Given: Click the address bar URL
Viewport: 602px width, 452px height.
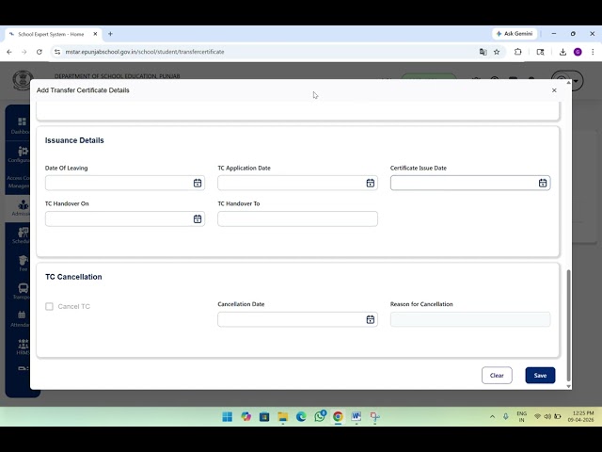Looking at the screenshot, I should pyautogui.click(x=145, y=52).
